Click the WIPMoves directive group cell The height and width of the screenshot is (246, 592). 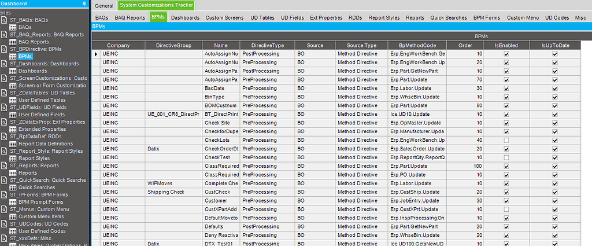[x=173, y=183]
